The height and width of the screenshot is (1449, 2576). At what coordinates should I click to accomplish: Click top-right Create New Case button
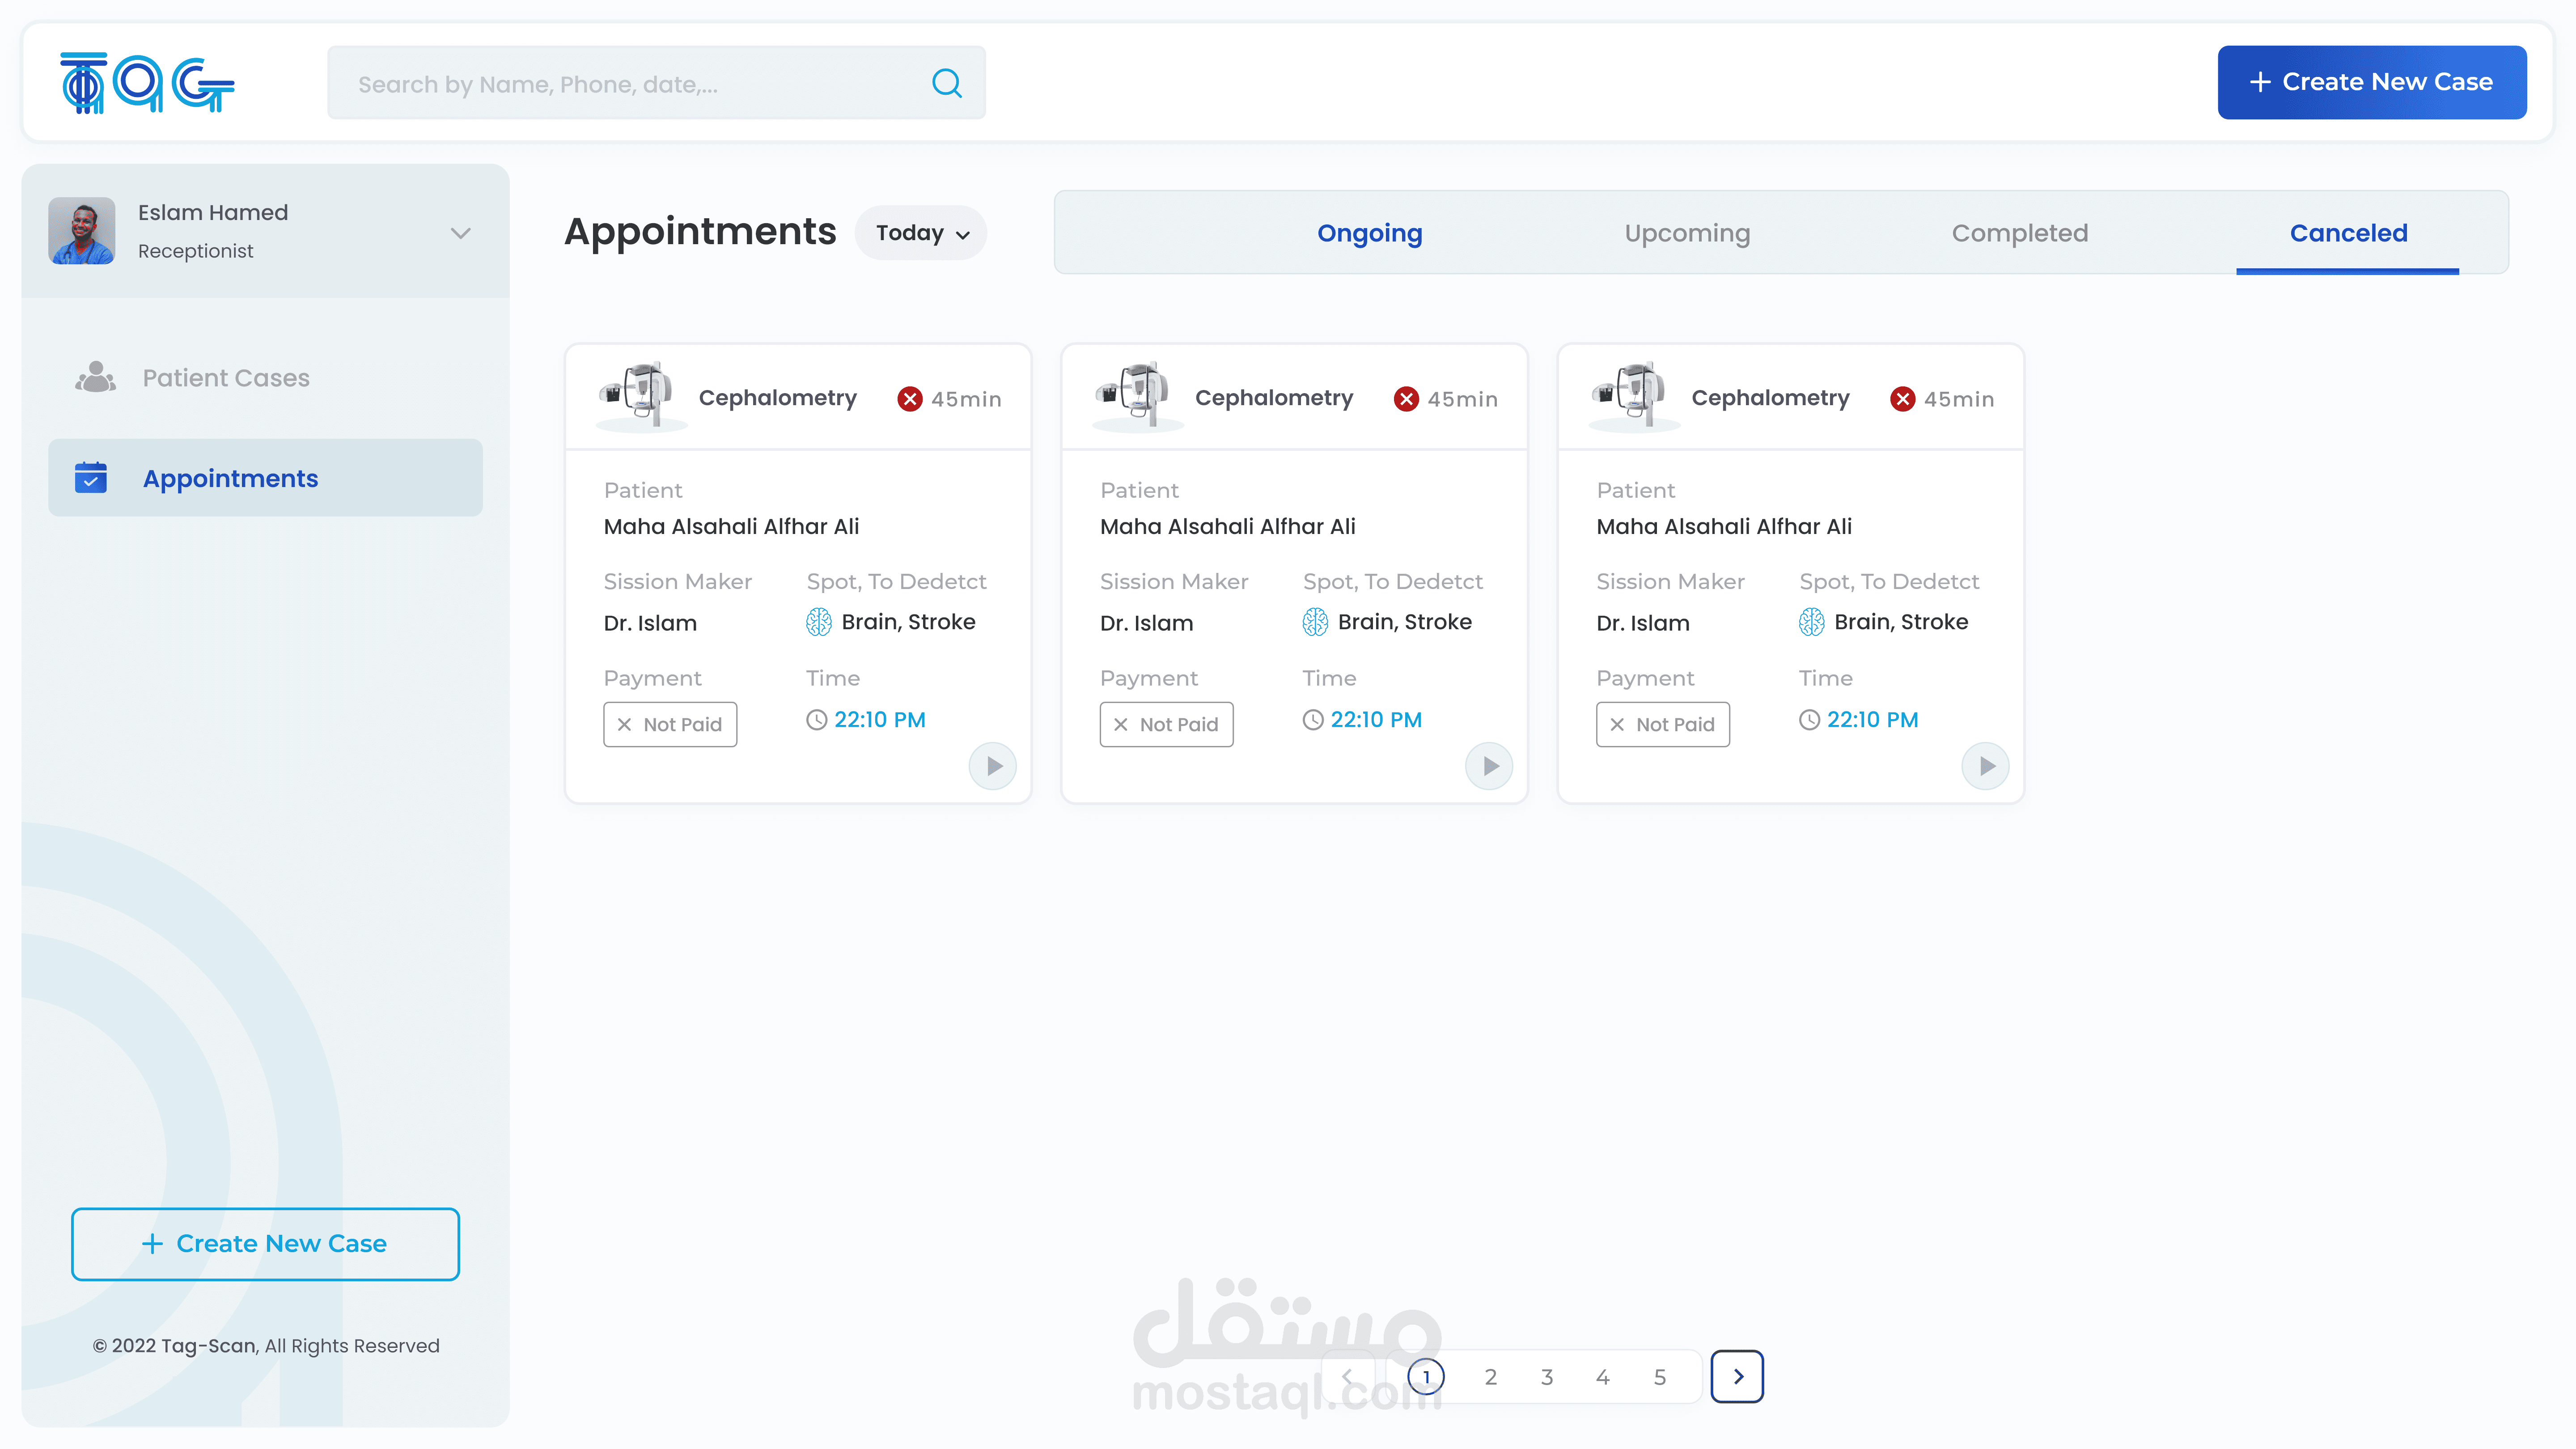point(2371,82)
